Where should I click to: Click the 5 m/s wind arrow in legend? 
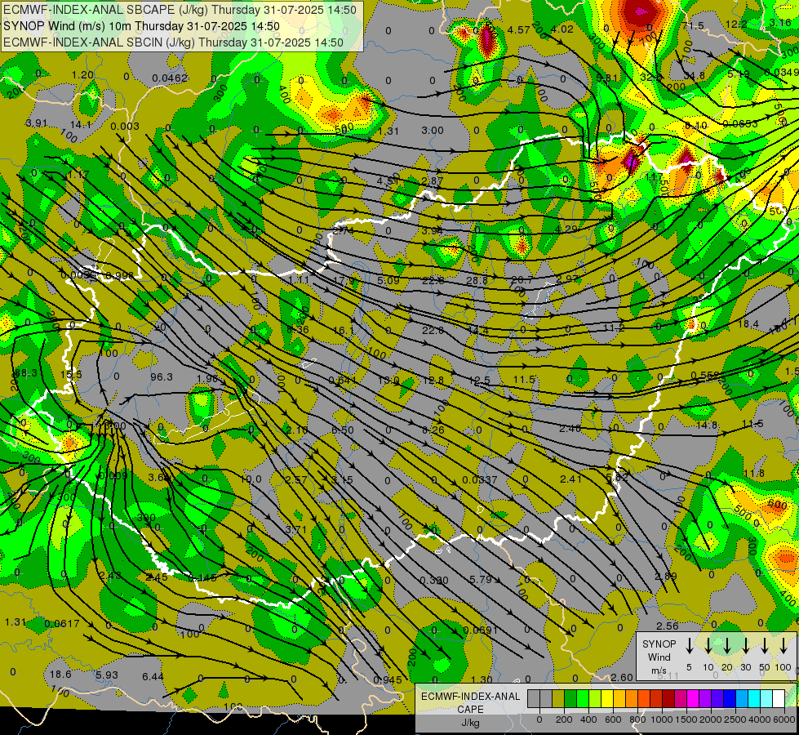(x=689, y=646)
